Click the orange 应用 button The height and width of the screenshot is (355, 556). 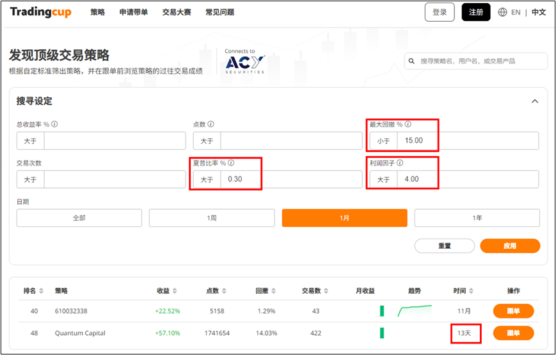click(509, 246)
